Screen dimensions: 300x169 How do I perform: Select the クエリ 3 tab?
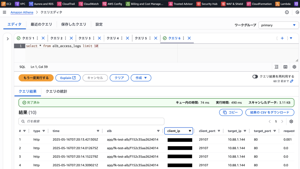tap(84, 38)
